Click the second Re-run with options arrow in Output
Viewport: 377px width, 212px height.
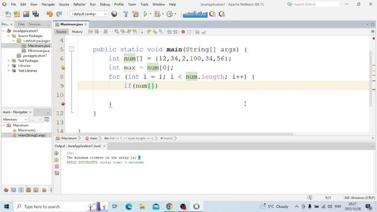(x=57, y=160)
